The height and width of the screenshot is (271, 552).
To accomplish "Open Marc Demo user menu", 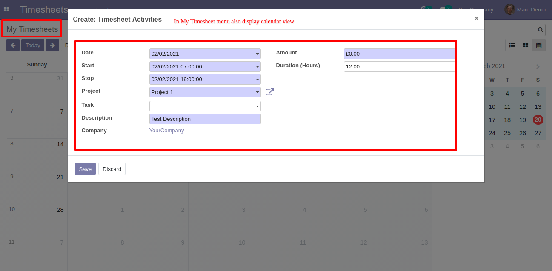I will click(x=525, y=9).
